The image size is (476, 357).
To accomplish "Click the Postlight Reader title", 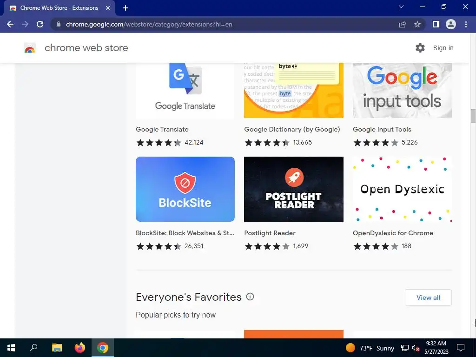I will click(x=270, y=233).
